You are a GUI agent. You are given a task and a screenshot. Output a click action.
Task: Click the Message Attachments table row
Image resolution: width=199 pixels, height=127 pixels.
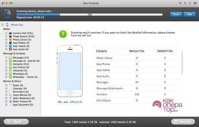(x=136, y=88)
